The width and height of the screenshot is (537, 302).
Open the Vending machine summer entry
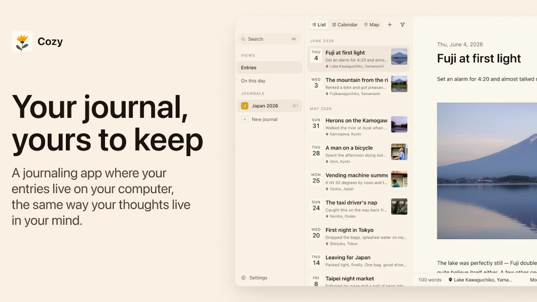359,181
